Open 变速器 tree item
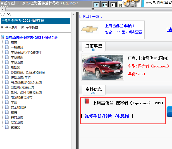Viewport: 172px width, 149px height. (x=15, y=127)
